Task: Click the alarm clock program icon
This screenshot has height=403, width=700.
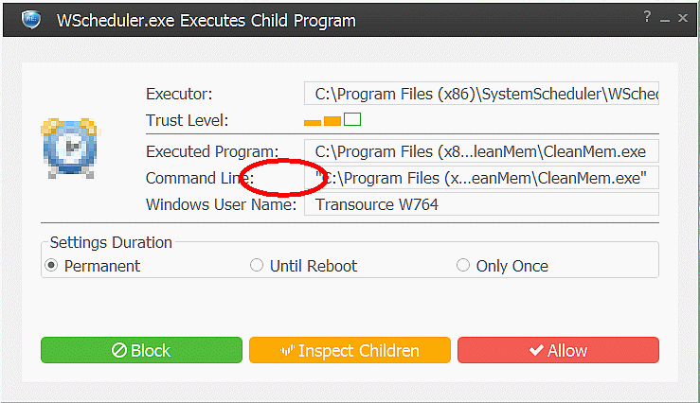Action: click(69, 148)
